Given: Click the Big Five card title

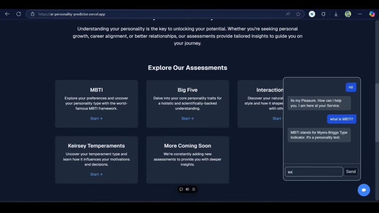Looking at the screenshot, I should (187, 90).
